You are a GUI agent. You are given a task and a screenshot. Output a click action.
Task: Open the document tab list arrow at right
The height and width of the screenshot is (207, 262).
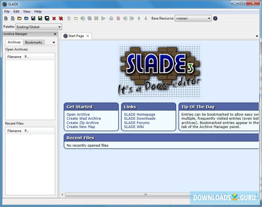coord(257,36)
